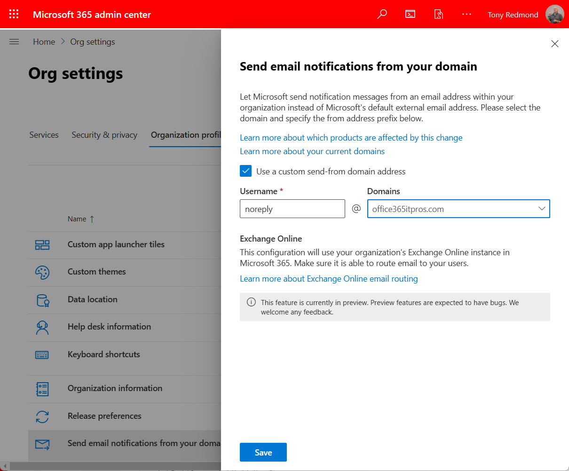Click the envelope icon for email notifications row
This screenshot has width=569, height=471.
coord(42,444)
